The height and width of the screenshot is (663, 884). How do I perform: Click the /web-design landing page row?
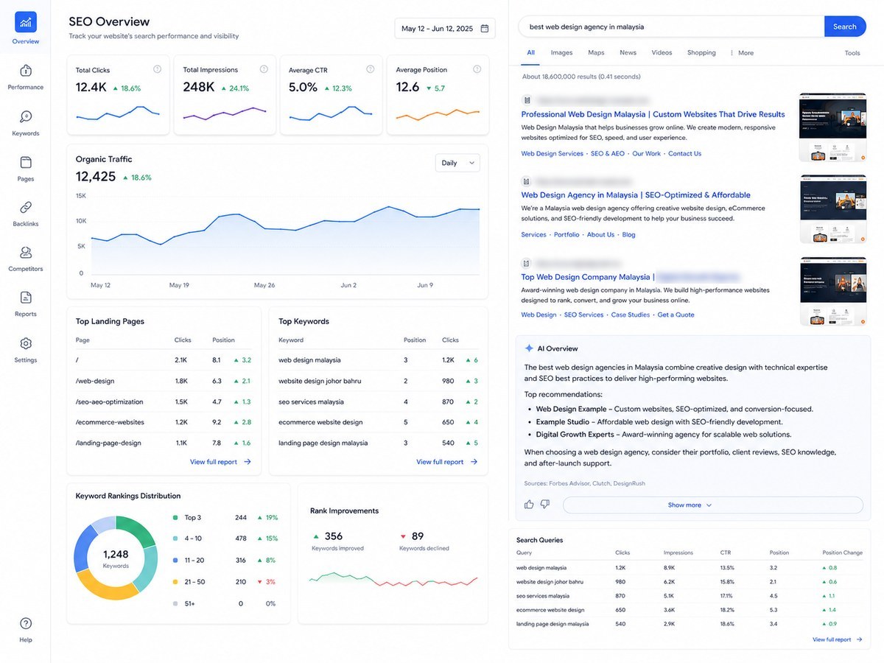tap(164, 381)
